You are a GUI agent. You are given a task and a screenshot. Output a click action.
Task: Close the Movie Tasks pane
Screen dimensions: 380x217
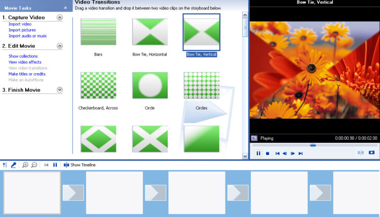coord(65,8)
